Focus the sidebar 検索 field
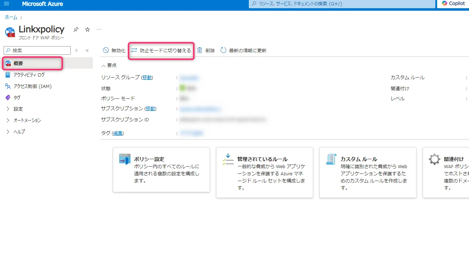 [37, 50]
